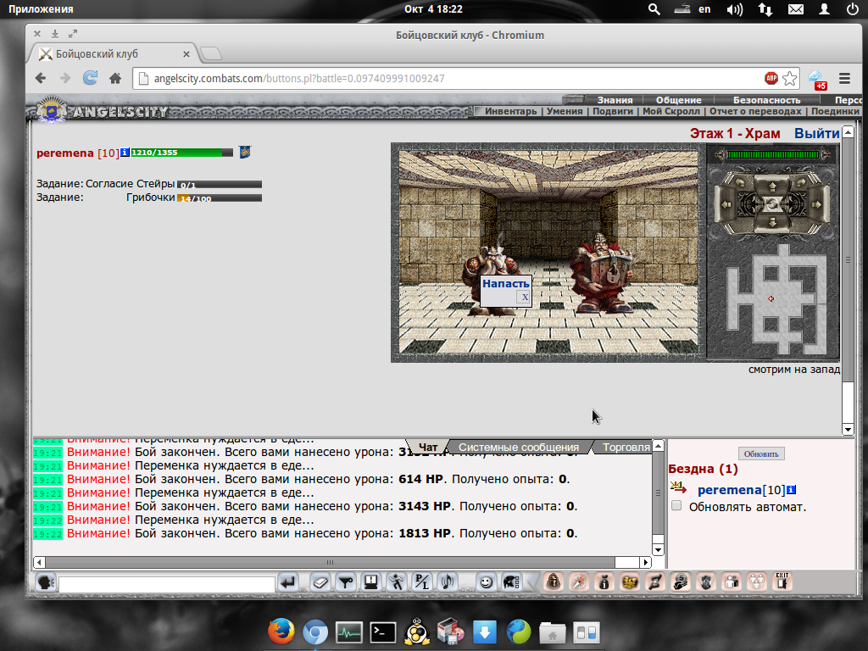The image size is (868, 651).
Task: Click the center refresh button on navigation pad
Action: pos(772,204)
